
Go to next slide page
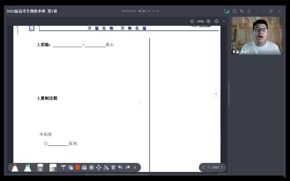(222, 167)
